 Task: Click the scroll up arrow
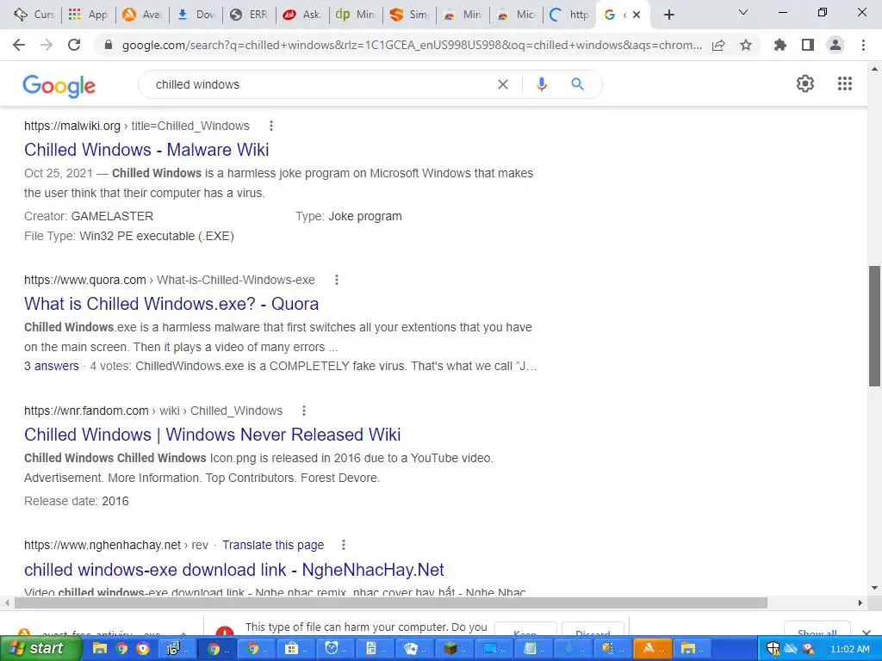click(874, 70)
